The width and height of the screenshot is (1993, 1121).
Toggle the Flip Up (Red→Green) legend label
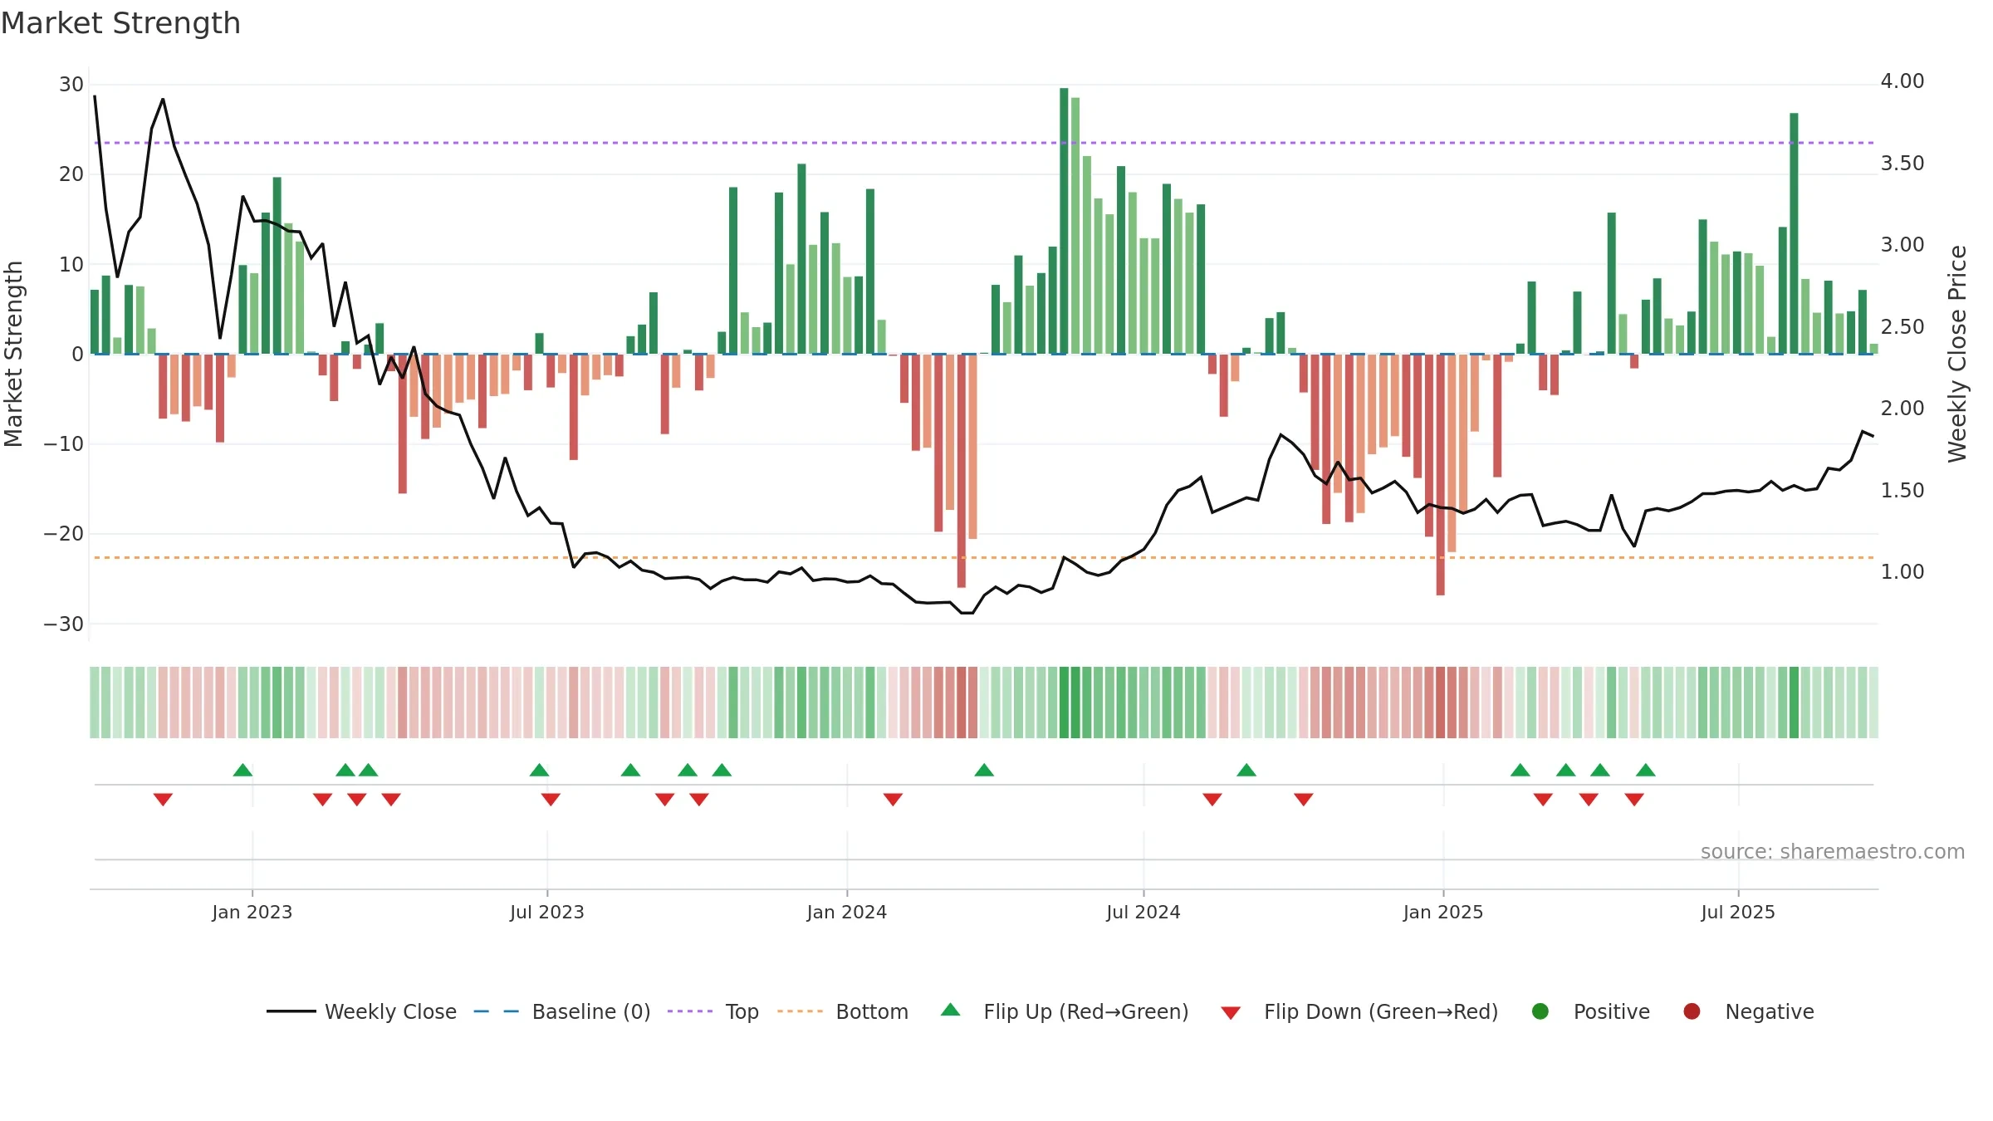coord(1086,1012)
